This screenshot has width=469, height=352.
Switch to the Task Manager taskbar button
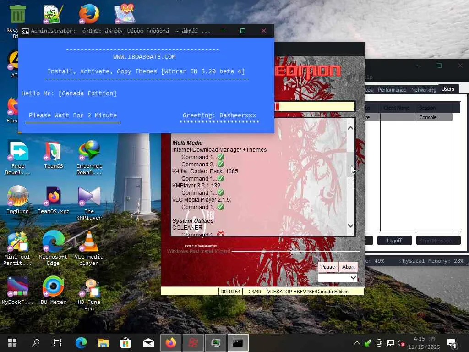tap(216, 343)
